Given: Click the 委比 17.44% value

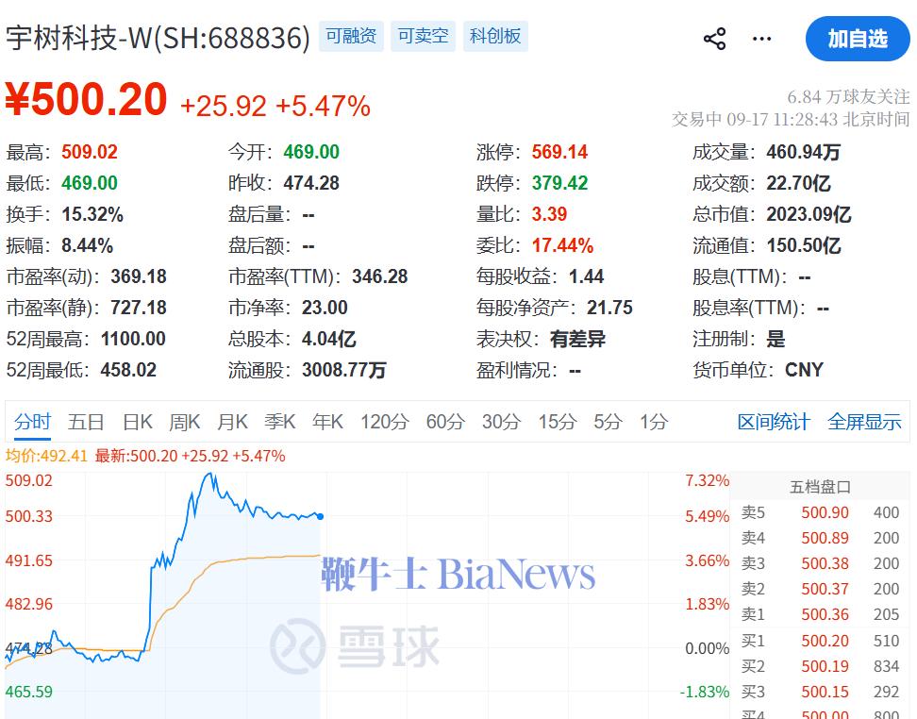Looking at the screenshot, I should pos(562,245).
